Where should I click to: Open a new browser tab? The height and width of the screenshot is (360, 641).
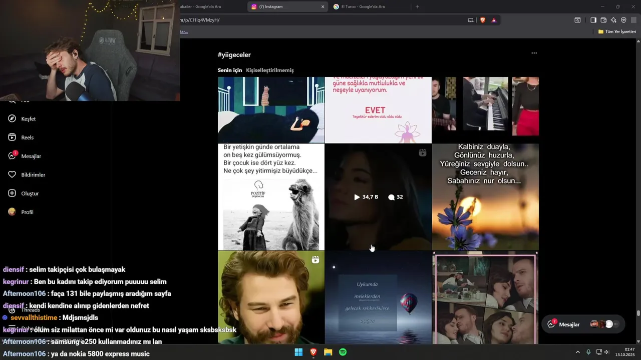click(417, 6)
